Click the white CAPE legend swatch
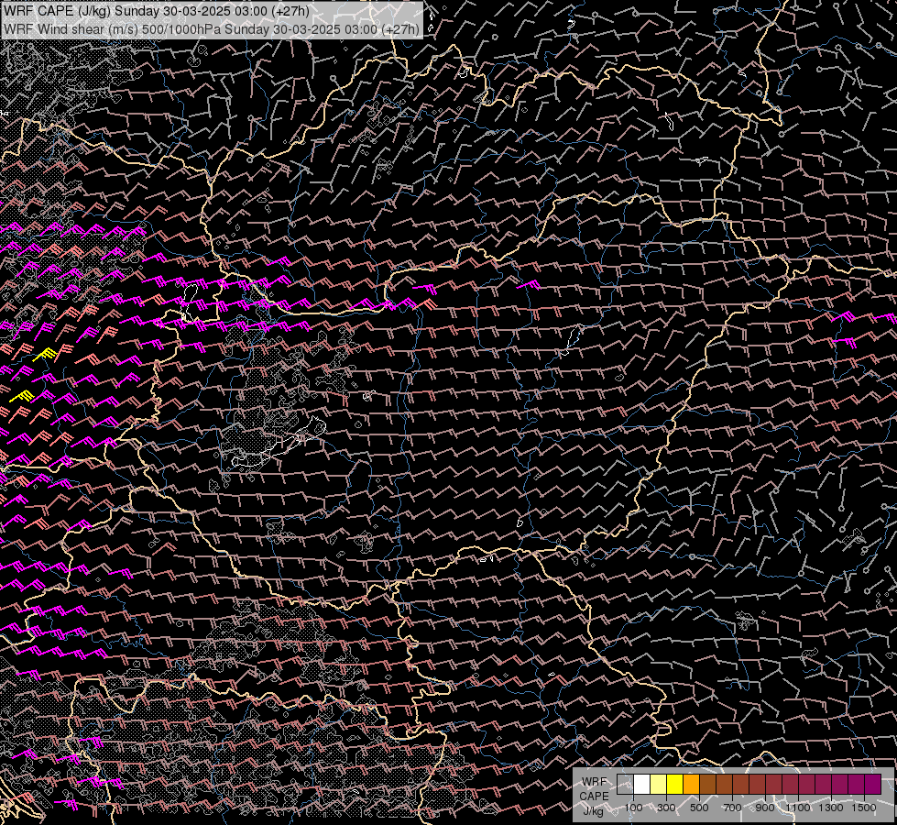Screen dimensions: 897x825 [642, 785]
